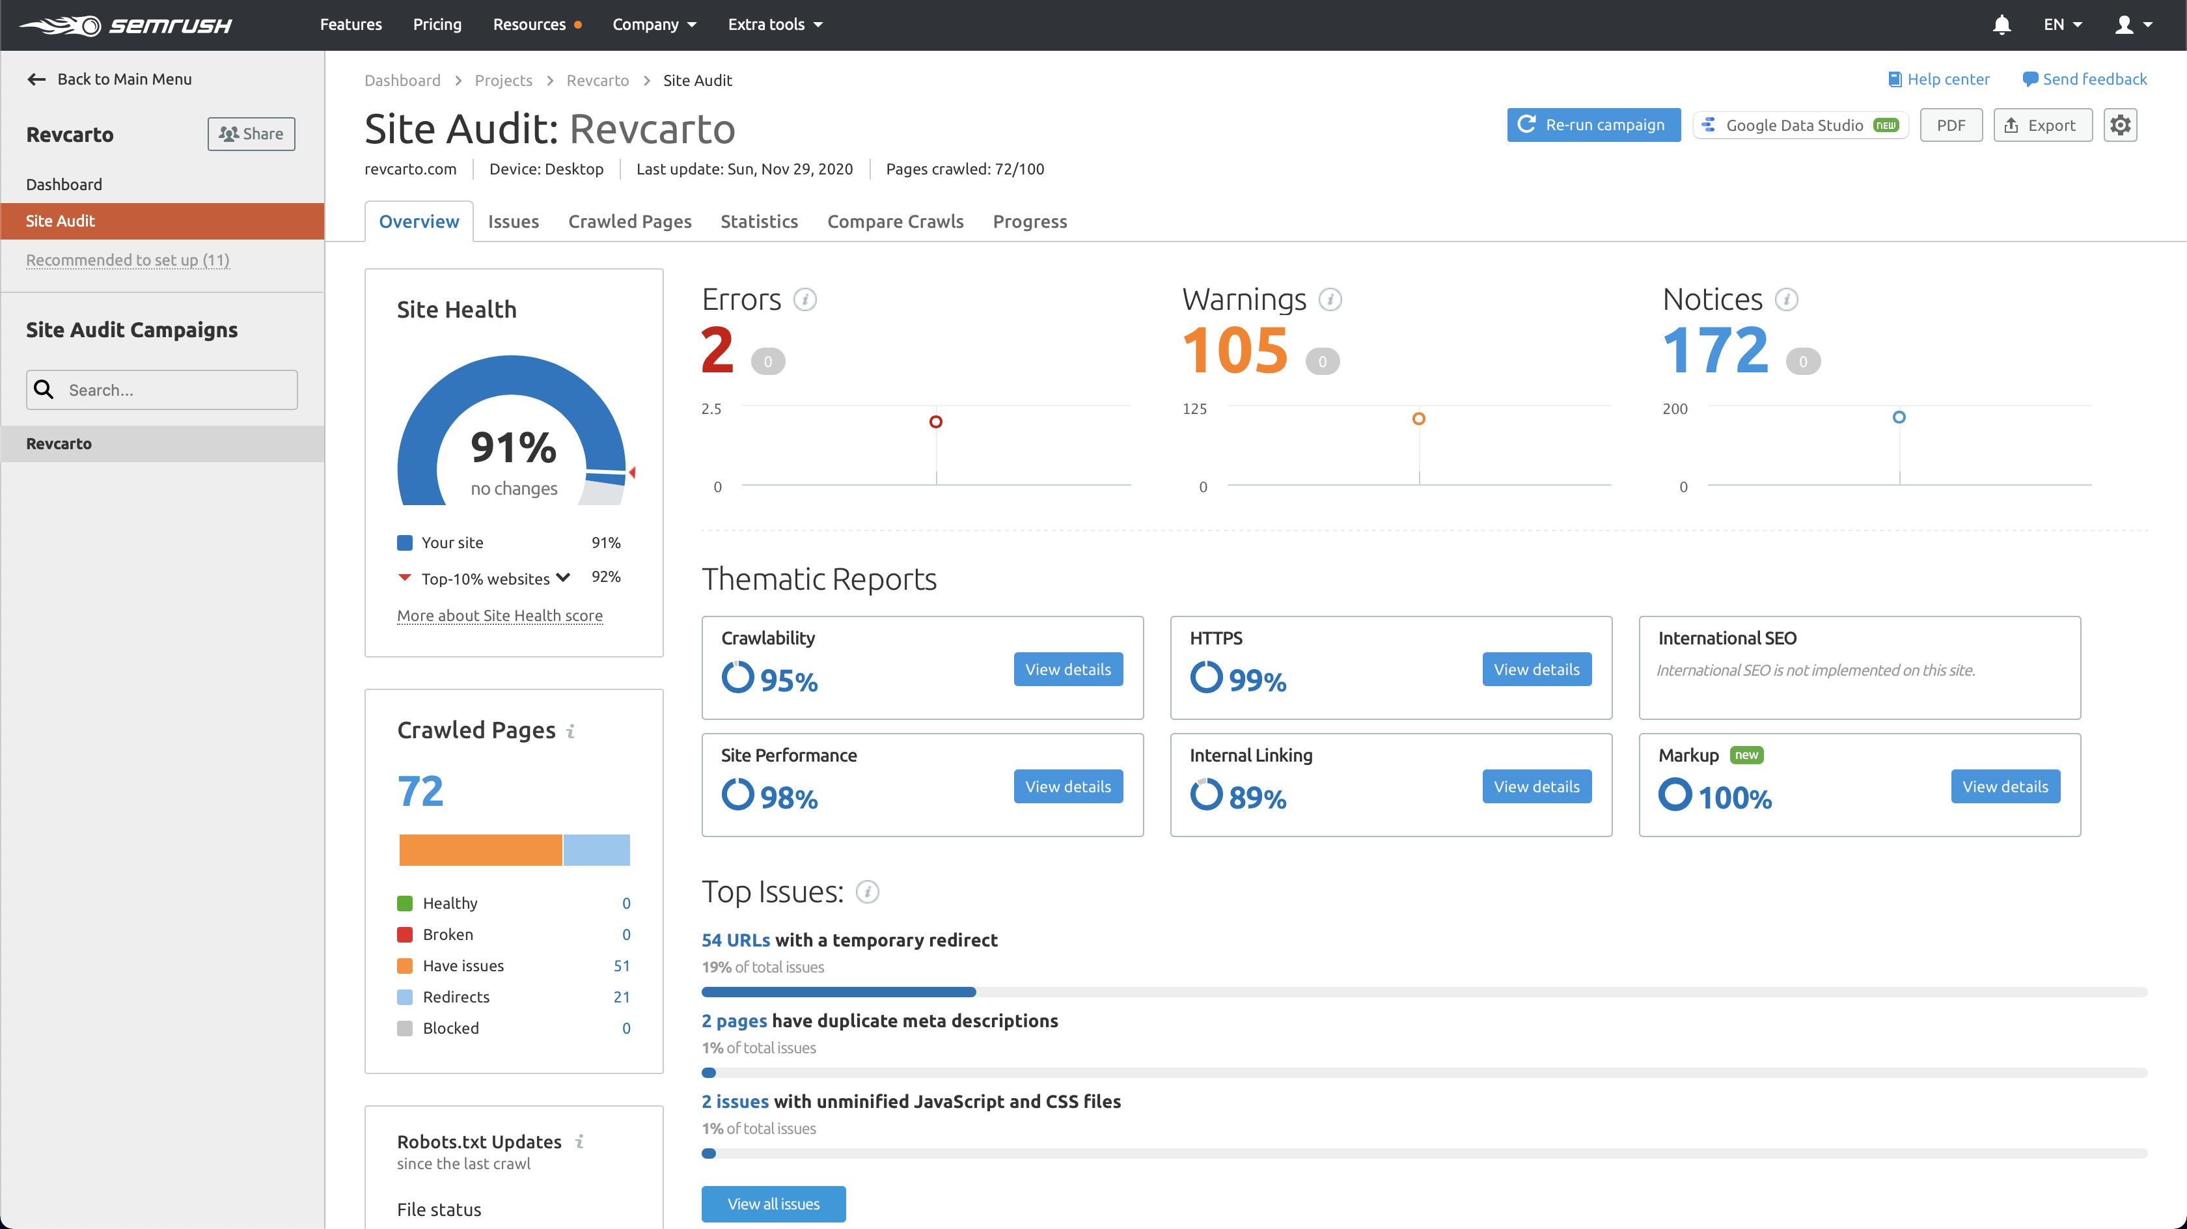This screenshot has width=2187, height=1229.
Task: Expand the Company dropdown menu
Action: (x=655, y=24)
